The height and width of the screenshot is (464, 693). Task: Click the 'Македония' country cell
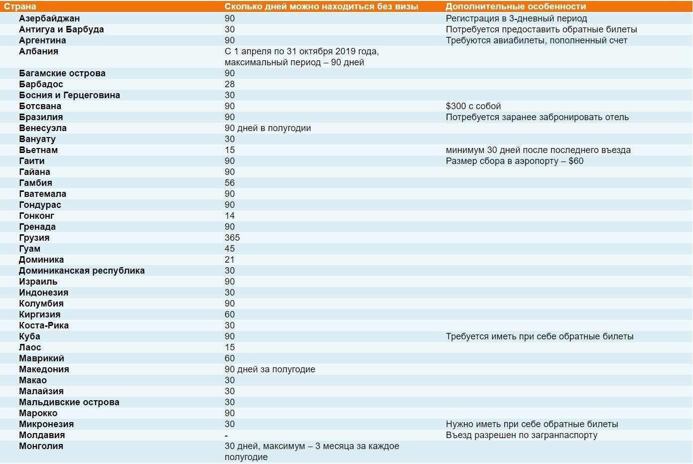(x=44, y=369)
